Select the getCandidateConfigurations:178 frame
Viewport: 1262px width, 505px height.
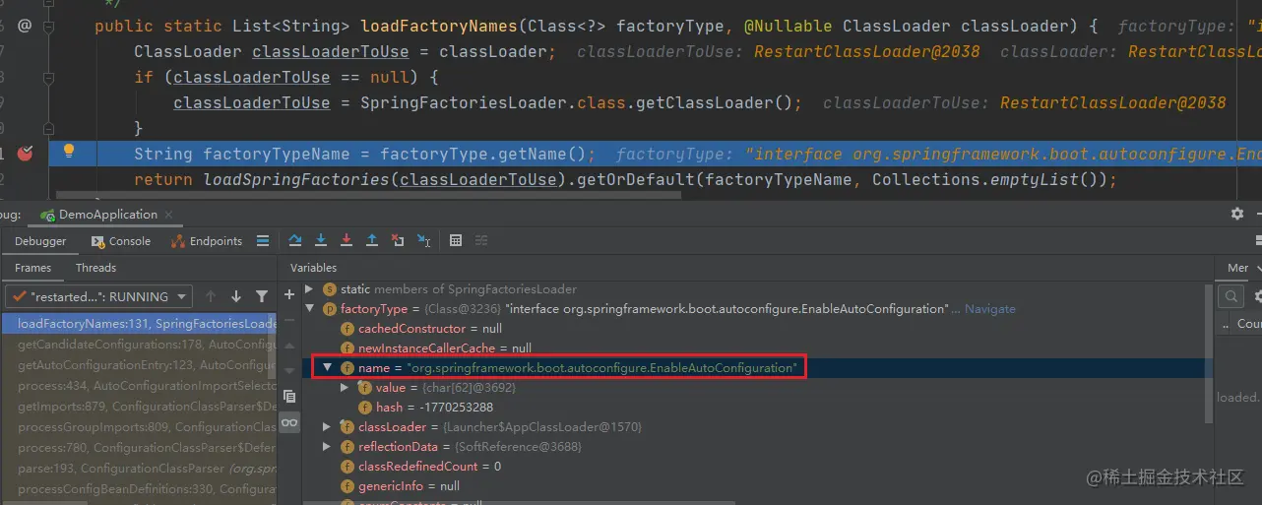[139, 345]
